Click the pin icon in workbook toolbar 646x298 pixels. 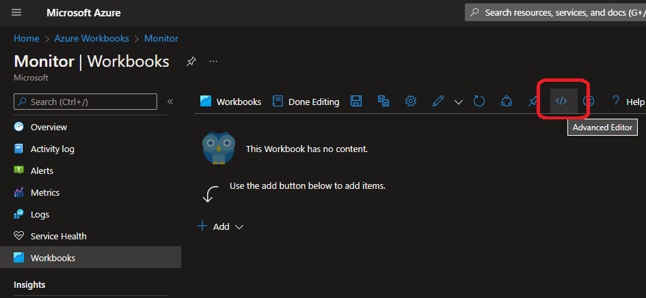click(x=533, y=101)
